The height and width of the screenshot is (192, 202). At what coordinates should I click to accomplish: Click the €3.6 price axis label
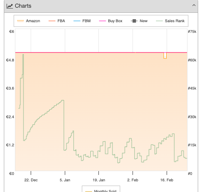[10, 88]
